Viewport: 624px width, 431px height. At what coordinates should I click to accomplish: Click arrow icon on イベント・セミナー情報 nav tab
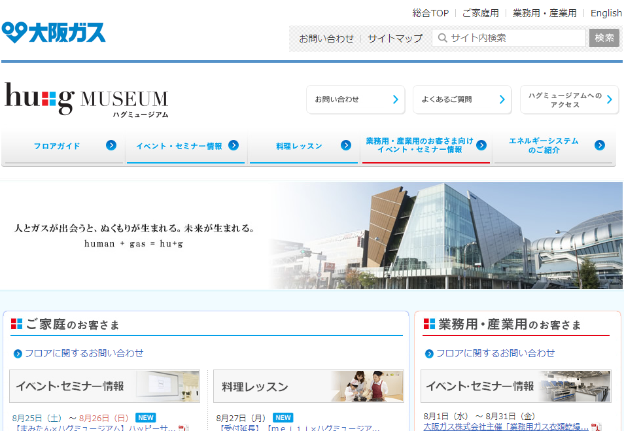point(234,145)
